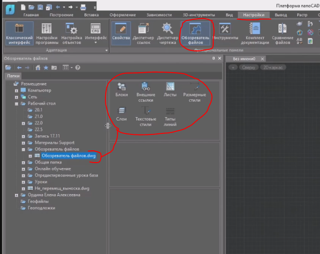Undo the last action with the left arrow

click(58, 7)
